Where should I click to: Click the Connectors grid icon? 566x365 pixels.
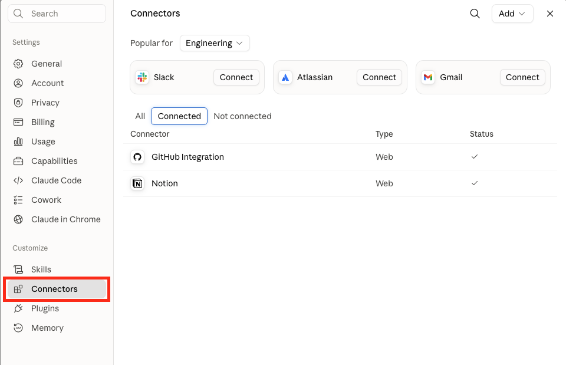click(x=18, y=289)
